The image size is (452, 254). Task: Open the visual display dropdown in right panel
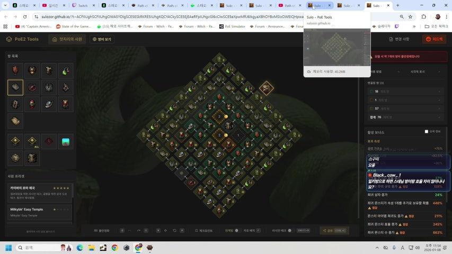coord(425,71)
